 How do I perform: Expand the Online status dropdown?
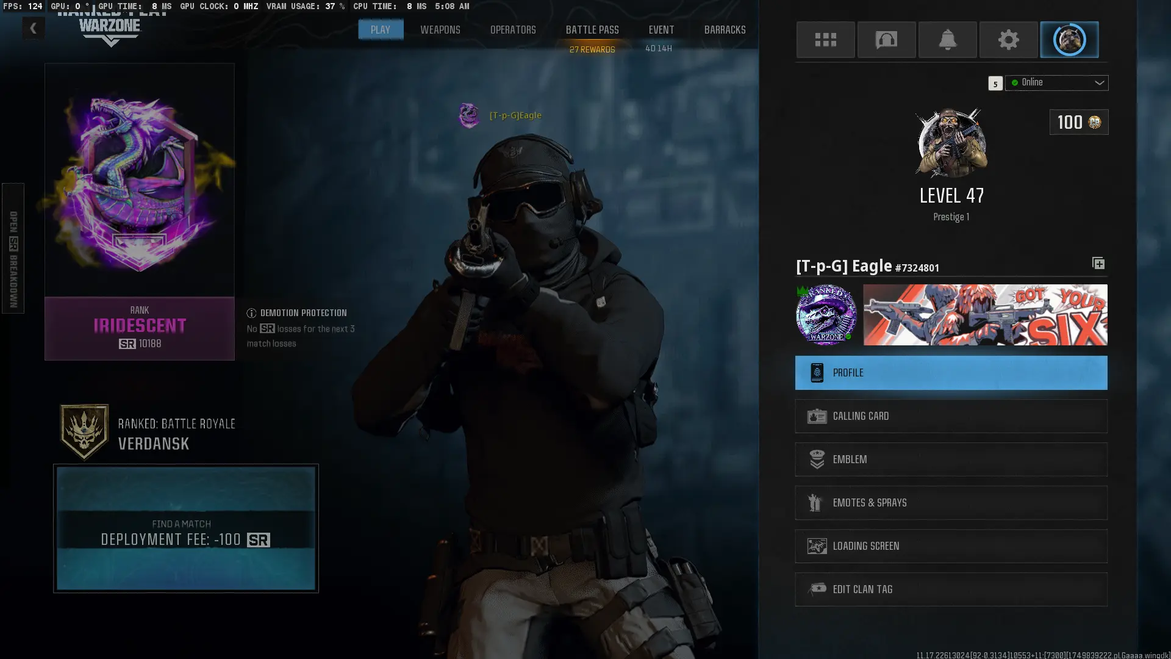pos(1057,82)
